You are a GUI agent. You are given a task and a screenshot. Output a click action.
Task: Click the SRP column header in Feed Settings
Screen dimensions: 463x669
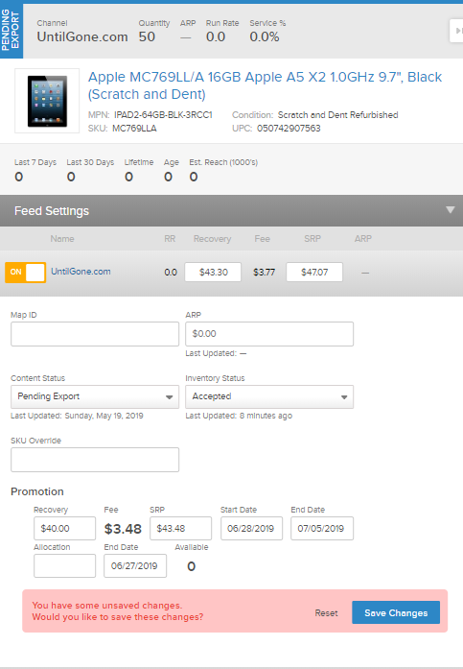pyautogui.click(x=313, y=239)
